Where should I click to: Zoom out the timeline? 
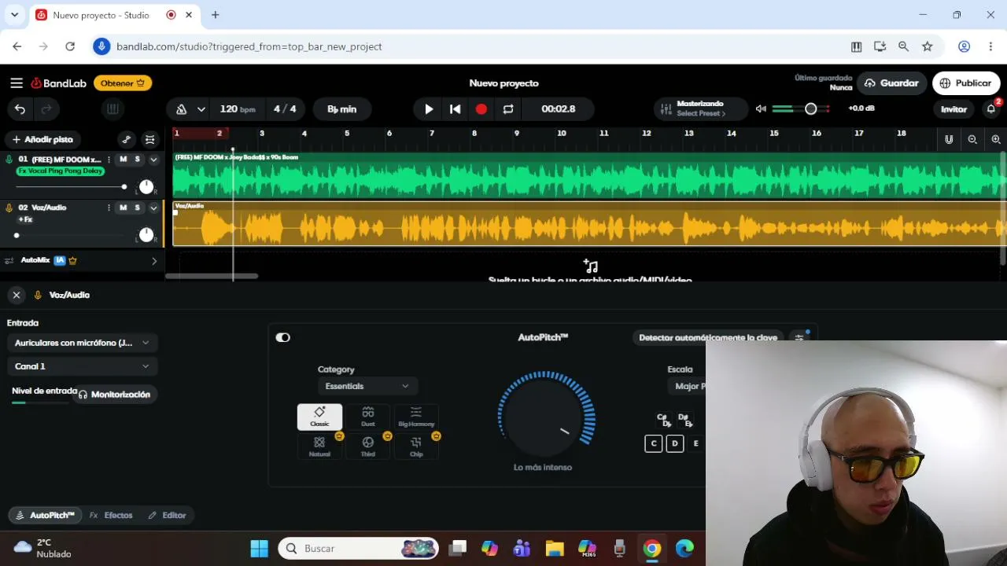click(x=972, y=139)
